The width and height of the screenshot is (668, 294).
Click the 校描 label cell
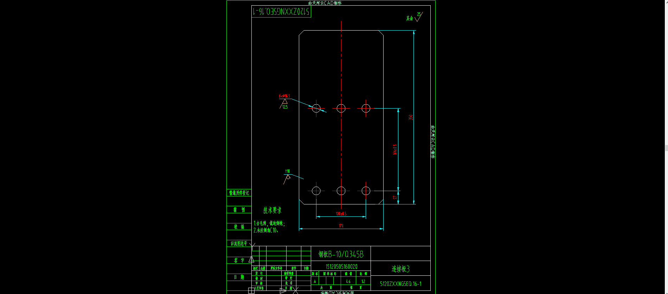pos(239,227)
